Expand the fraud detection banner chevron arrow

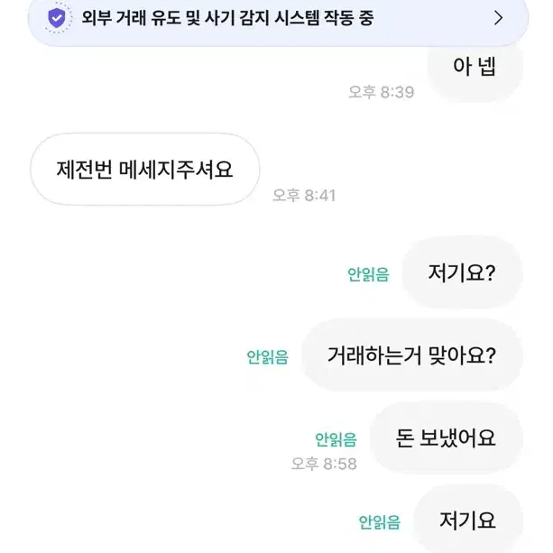[498, 18]
